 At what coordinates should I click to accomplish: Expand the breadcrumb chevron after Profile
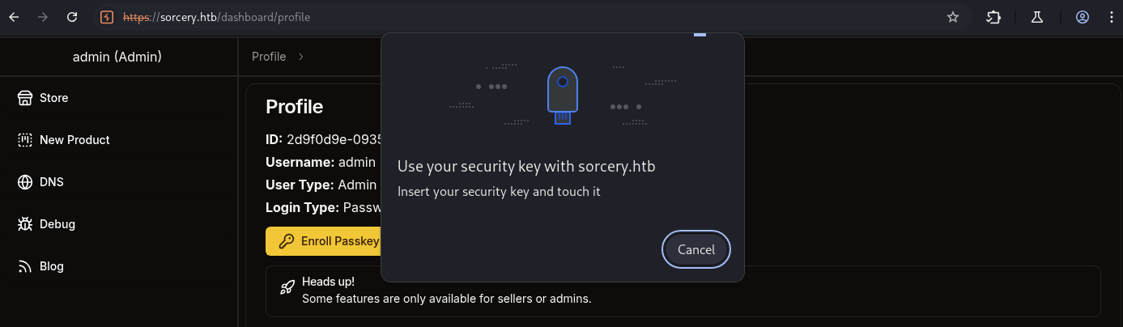click(301, 57)
